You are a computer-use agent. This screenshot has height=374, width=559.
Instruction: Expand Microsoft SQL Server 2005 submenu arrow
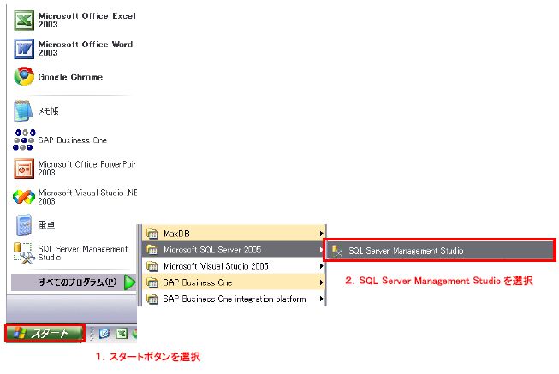[321, 250]
